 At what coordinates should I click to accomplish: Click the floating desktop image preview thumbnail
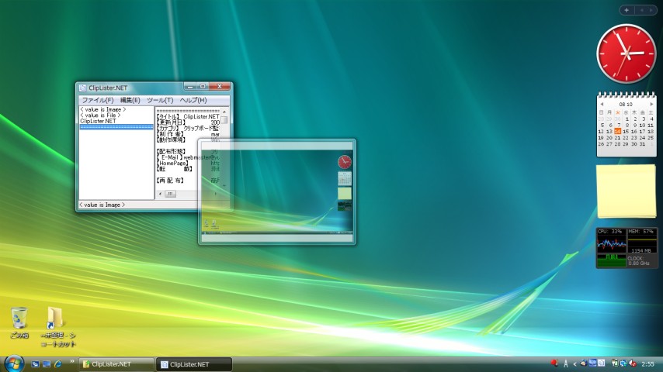(277, 191)
